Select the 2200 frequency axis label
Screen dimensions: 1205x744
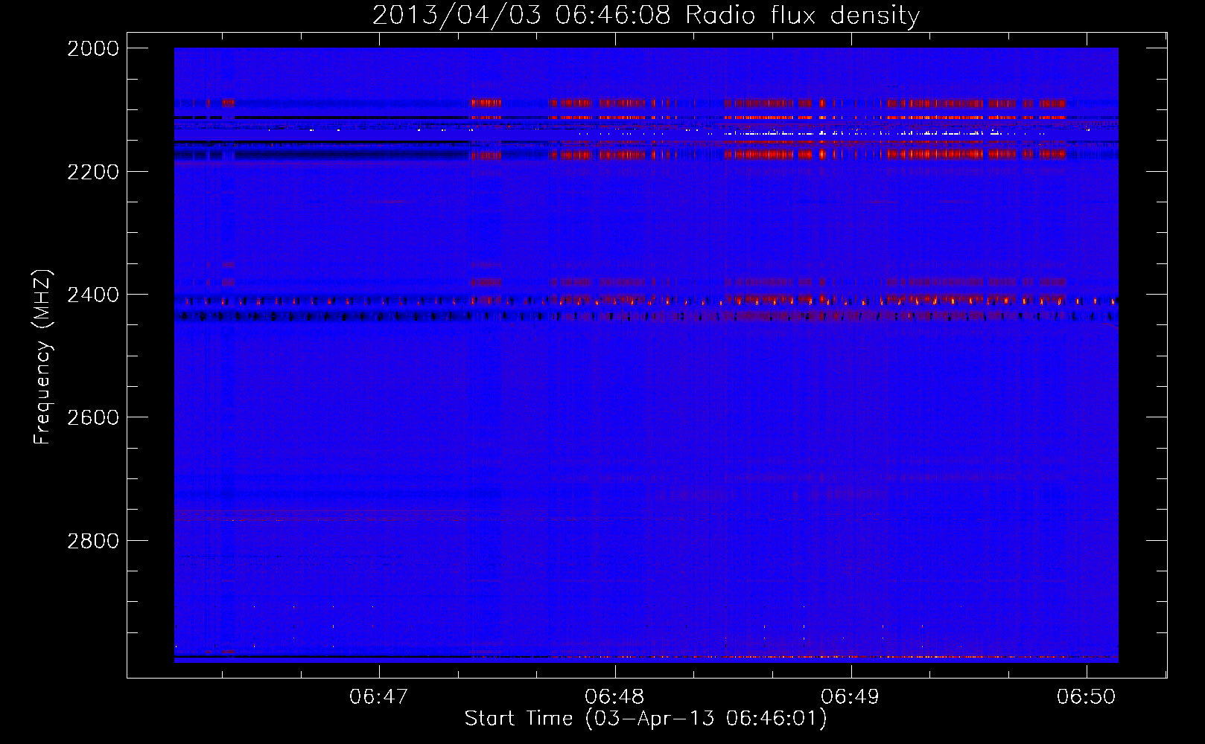pyautogui.click(x=93, y=172)
